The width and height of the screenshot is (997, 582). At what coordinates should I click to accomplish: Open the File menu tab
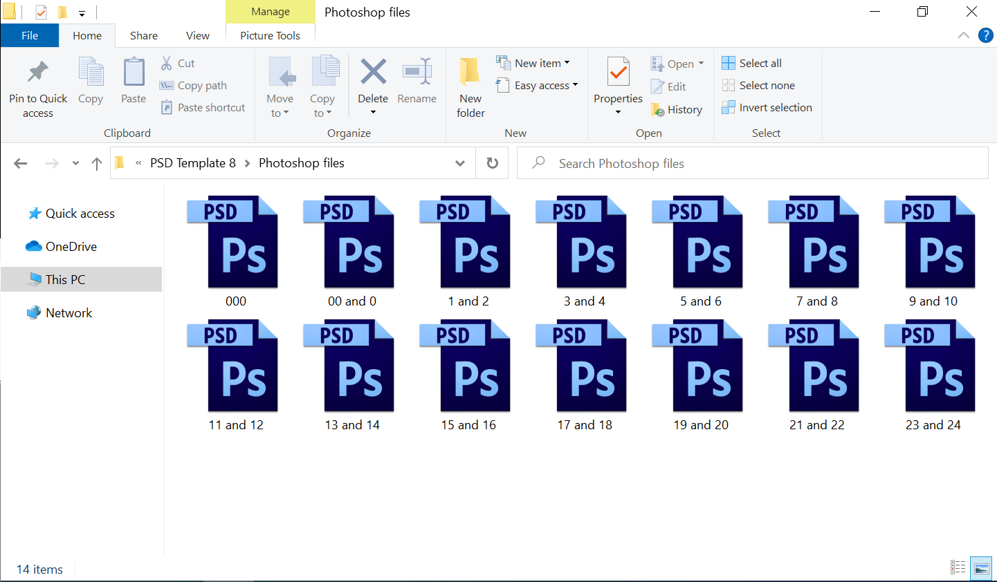[30, 35]
